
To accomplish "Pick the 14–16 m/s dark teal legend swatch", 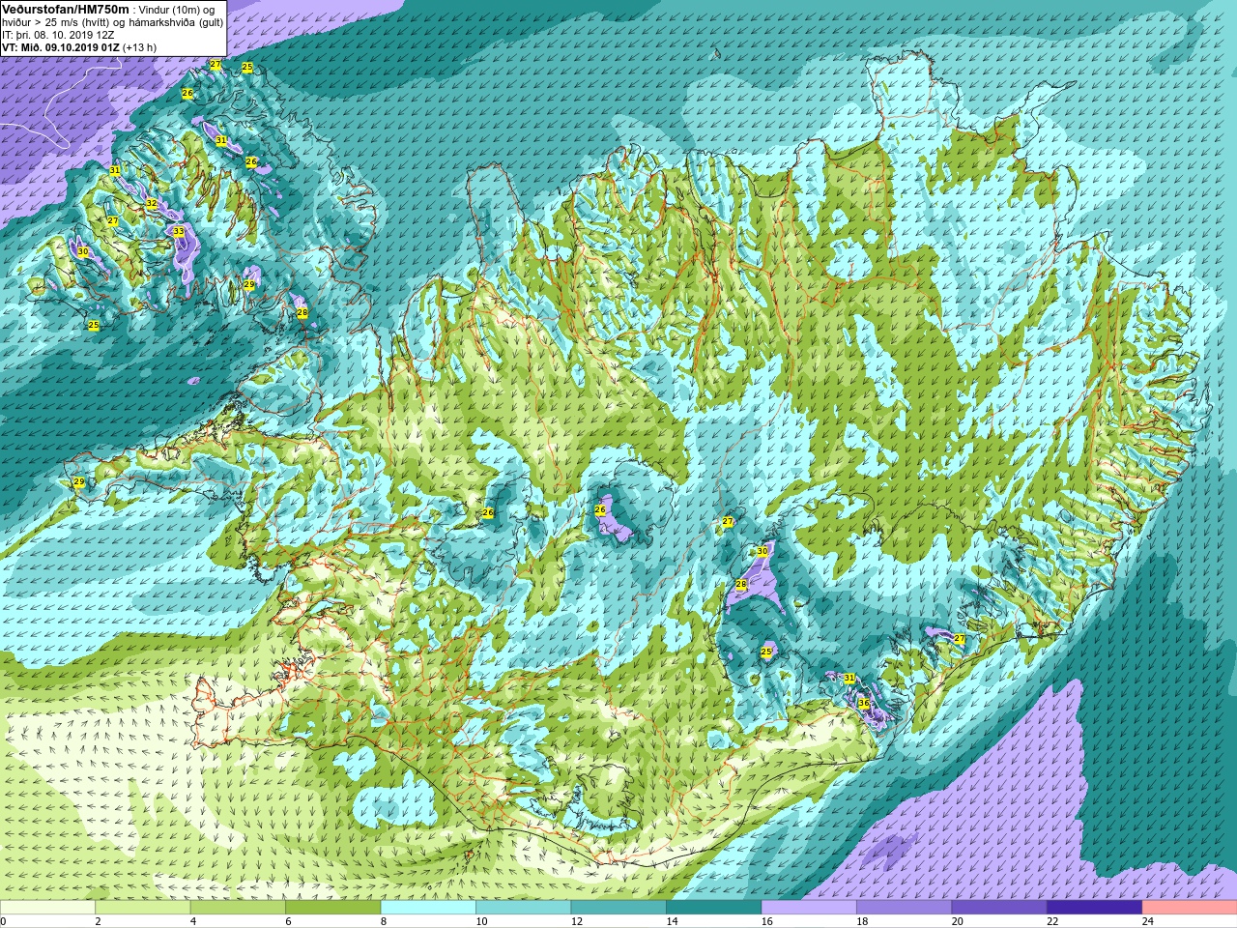I will tap(713, 908).
